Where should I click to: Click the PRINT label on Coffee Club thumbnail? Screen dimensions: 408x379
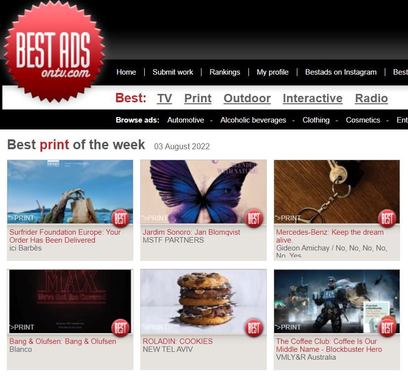tap(288, 327)
